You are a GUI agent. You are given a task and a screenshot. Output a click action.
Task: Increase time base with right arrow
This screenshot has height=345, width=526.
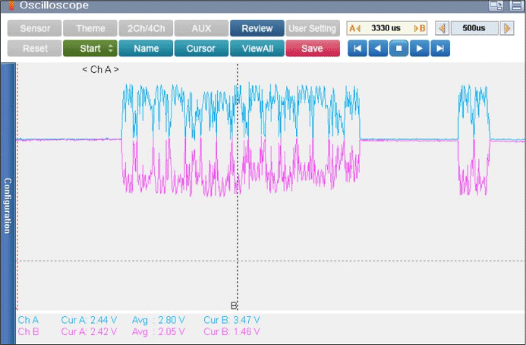pos(507,28)
